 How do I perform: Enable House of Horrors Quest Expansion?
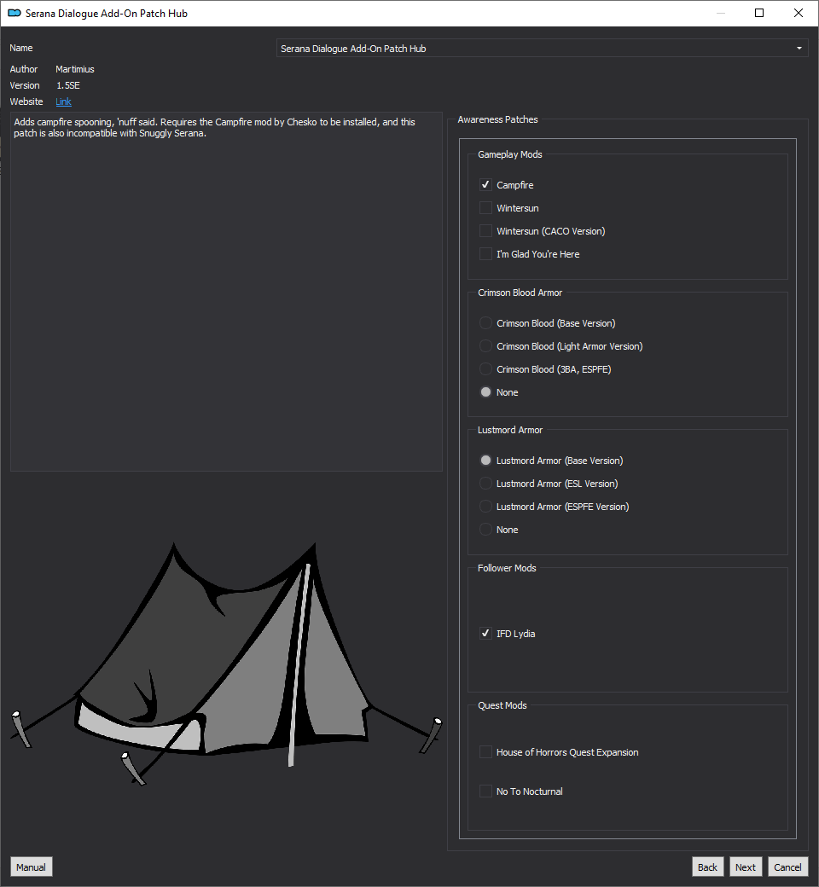(x=485, y=752)
